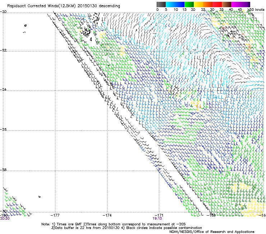
Task: Click the purple 20:50 swath time label
Action: (x=5, y=219)
